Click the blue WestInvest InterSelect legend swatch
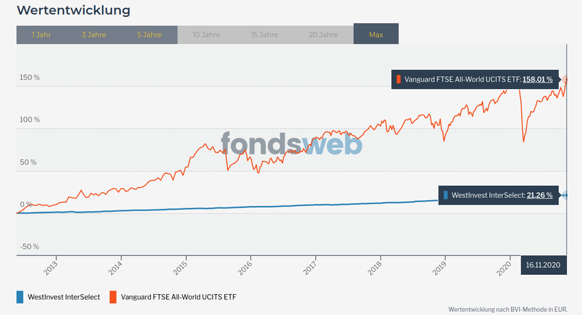This screenshot has width=582, height=315. (x=21, y=297)
